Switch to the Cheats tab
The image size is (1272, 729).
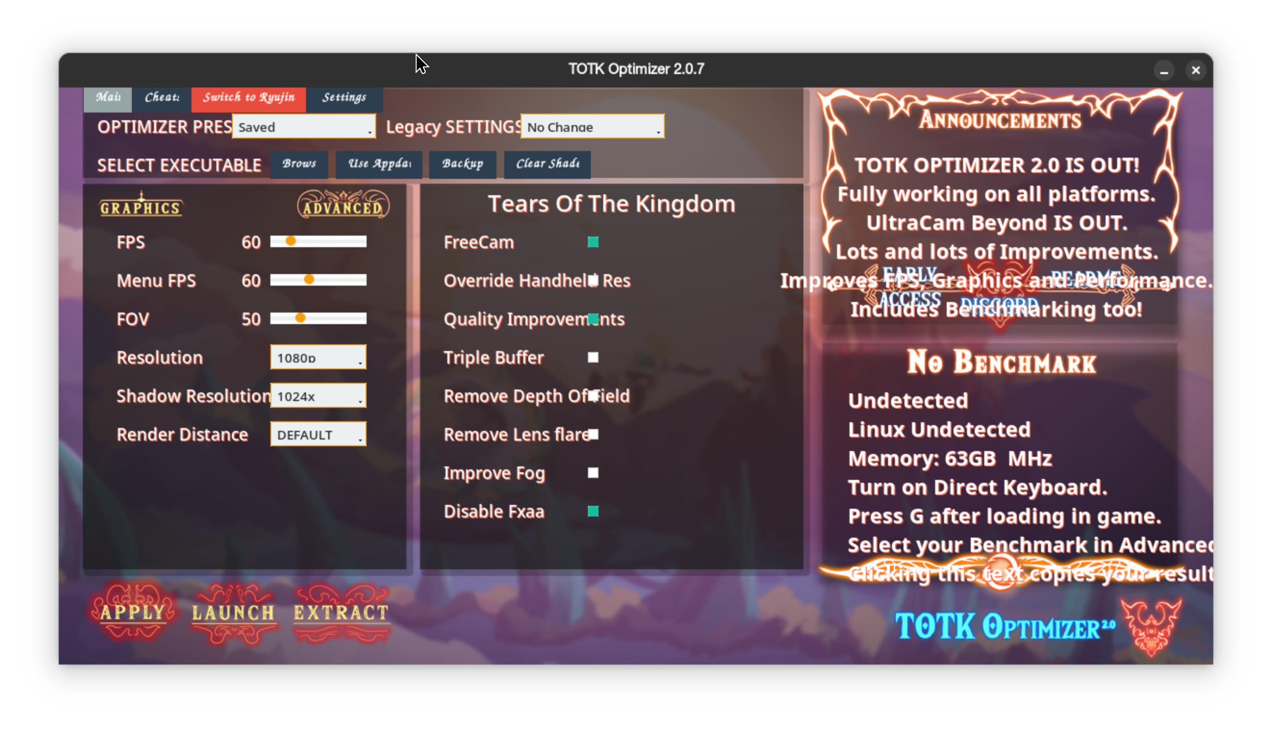click(162, 98)
